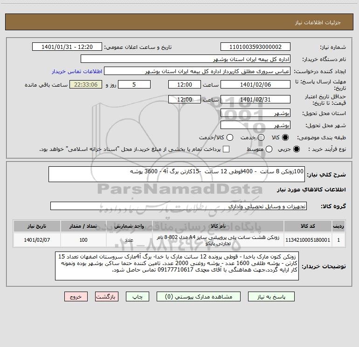The image size is (359, 347).
Task: Click the واحد شمارش column header
Action: 129,226
